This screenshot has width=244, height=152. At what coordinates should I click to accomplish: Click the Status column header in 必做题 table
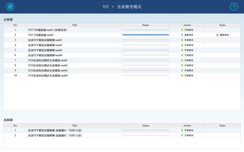click(x=146, y=25)
